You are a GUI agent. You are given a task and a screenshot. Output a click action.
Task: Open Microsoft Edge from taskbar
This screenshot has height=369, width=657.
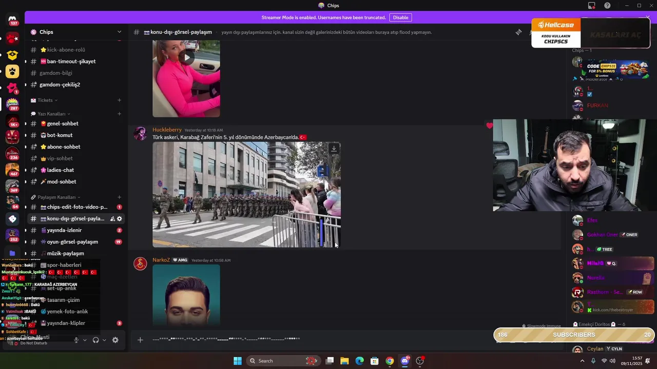360,361
